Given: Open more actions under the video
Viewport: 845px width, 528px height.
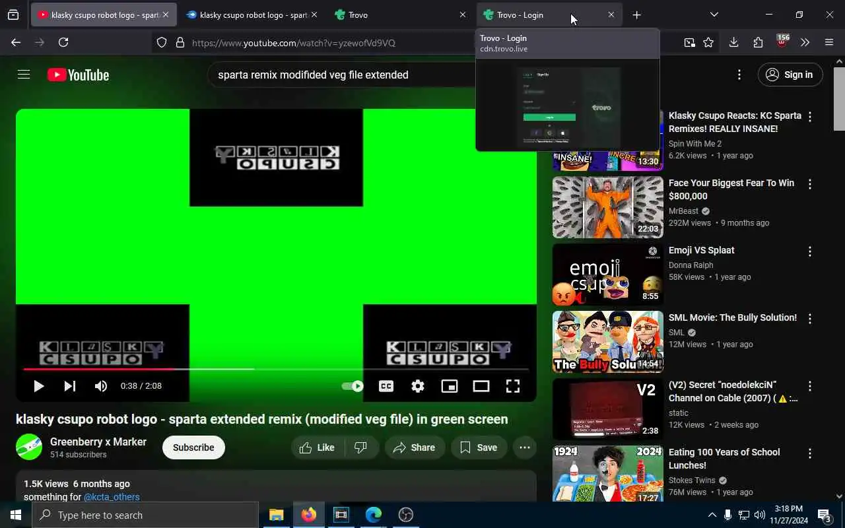Looking at the screenshot, I should [525, 447].
